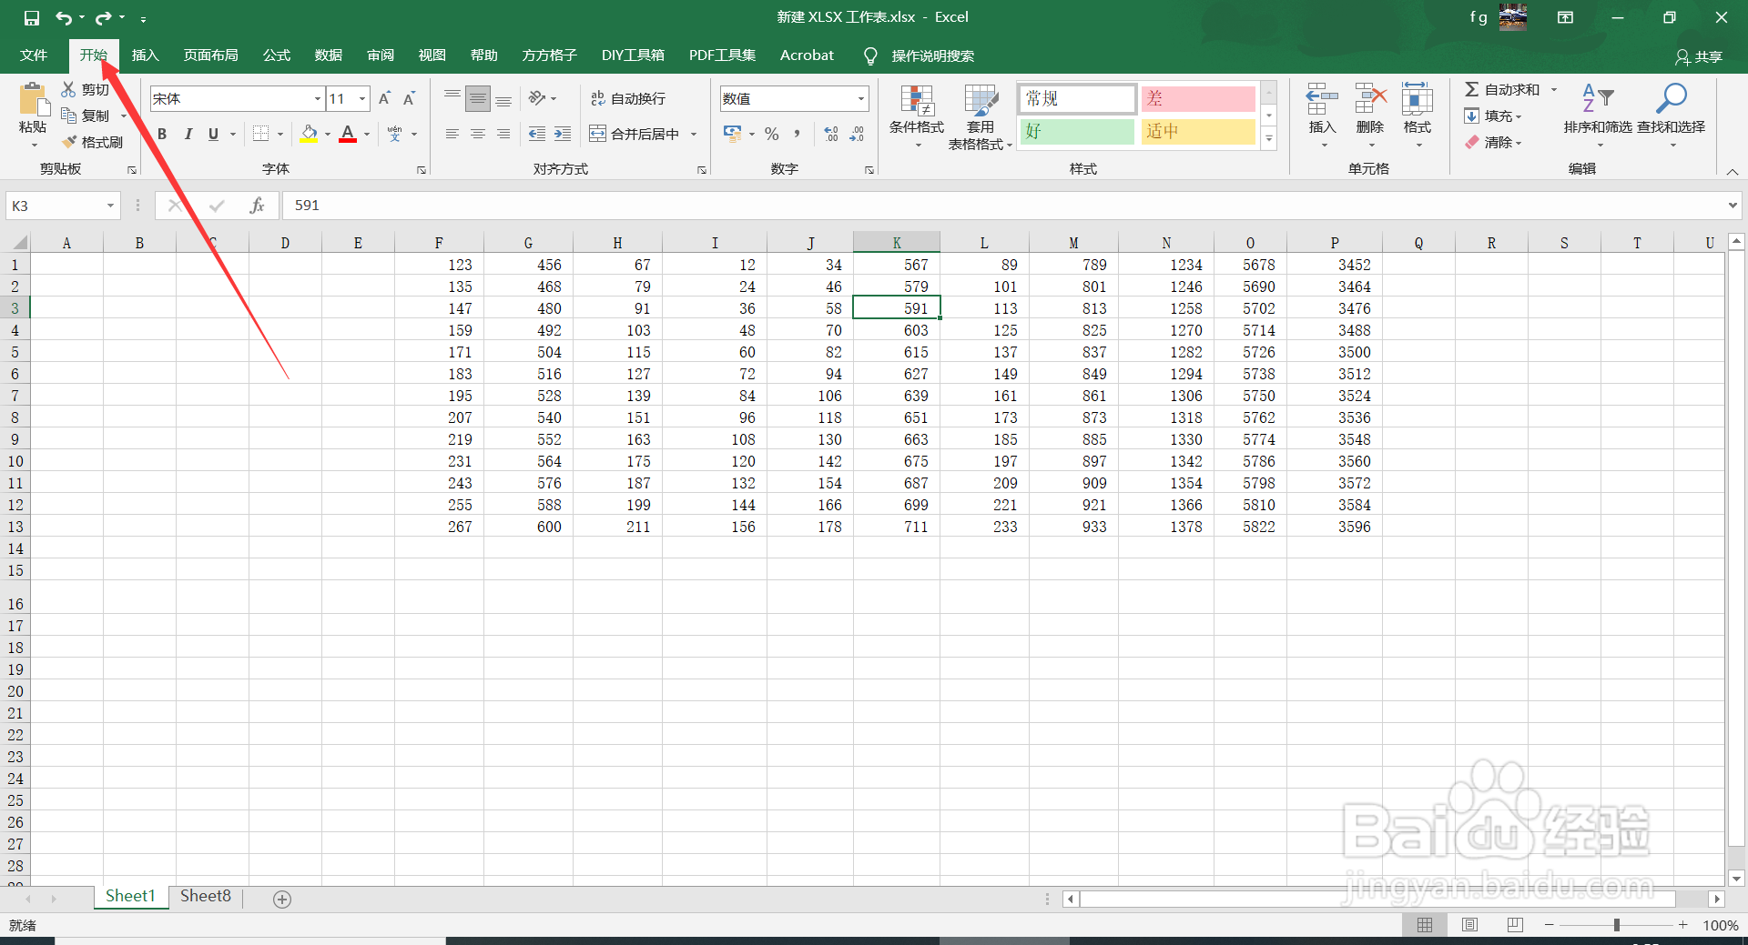The image size is (1748, 945).
Task: Click the Name Box showing K3
Action: (x=55, y=206)
